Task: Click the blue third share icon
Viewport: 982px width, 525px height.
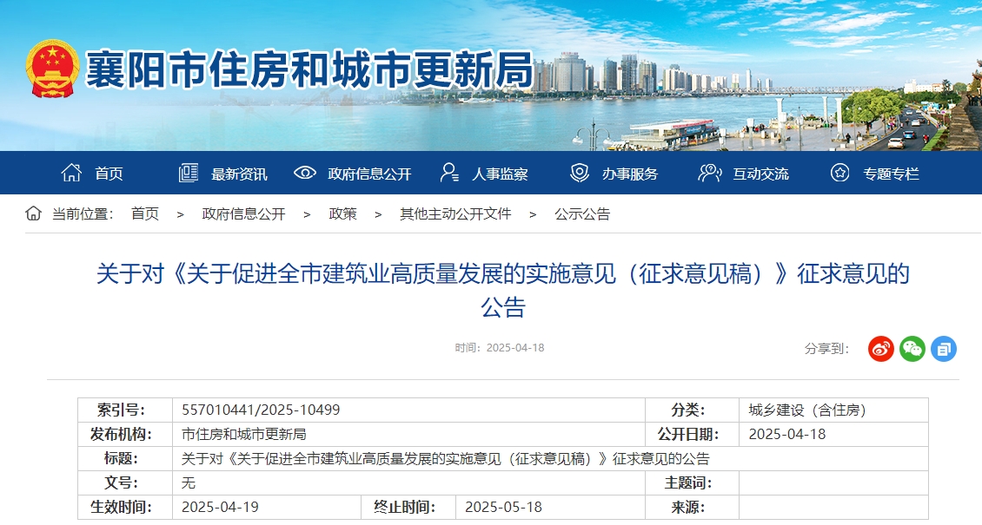Action: [x=943, y=349]
